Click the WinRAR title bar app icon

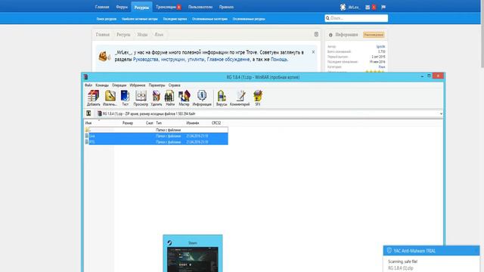point(85,77)
